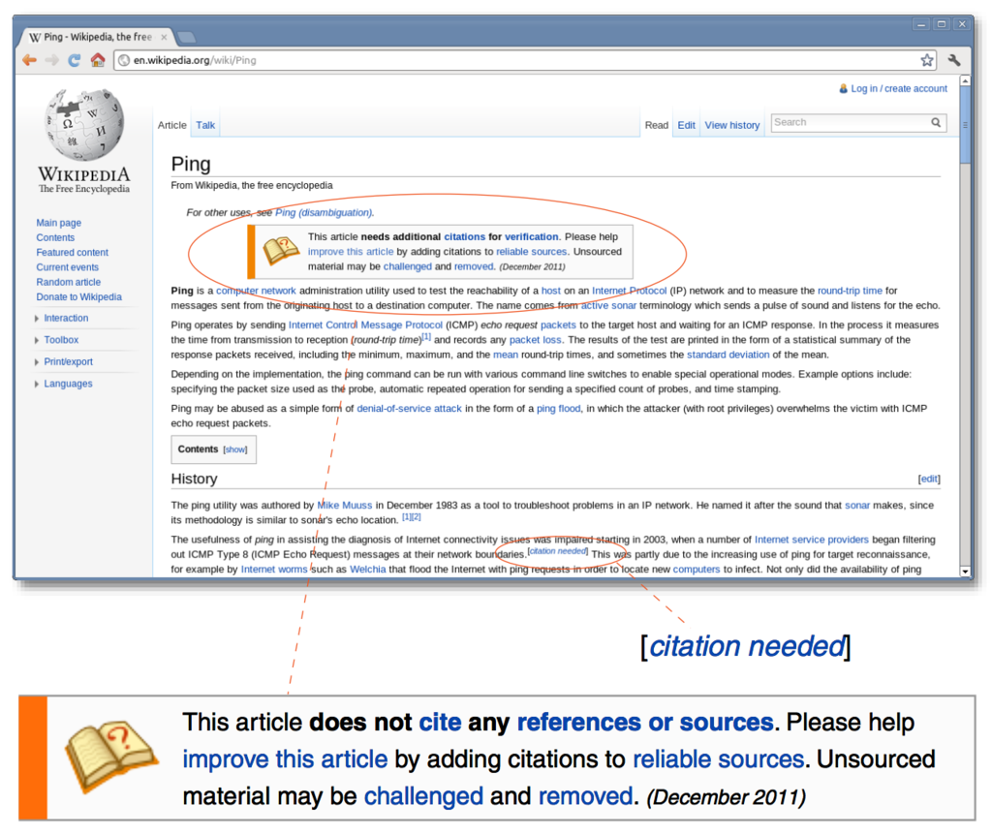Open the Internet Control Message Protocol link
992x836 pixels.
pos(365,325)
